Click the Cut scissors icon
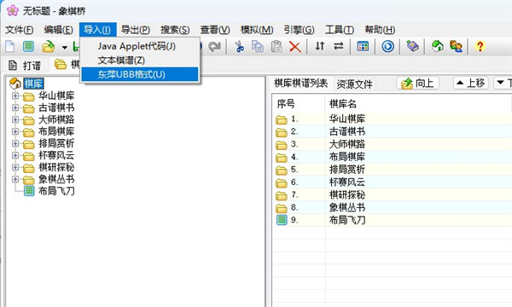The height and width of the screenshot is (307, 512). click(x=240, y=46)
